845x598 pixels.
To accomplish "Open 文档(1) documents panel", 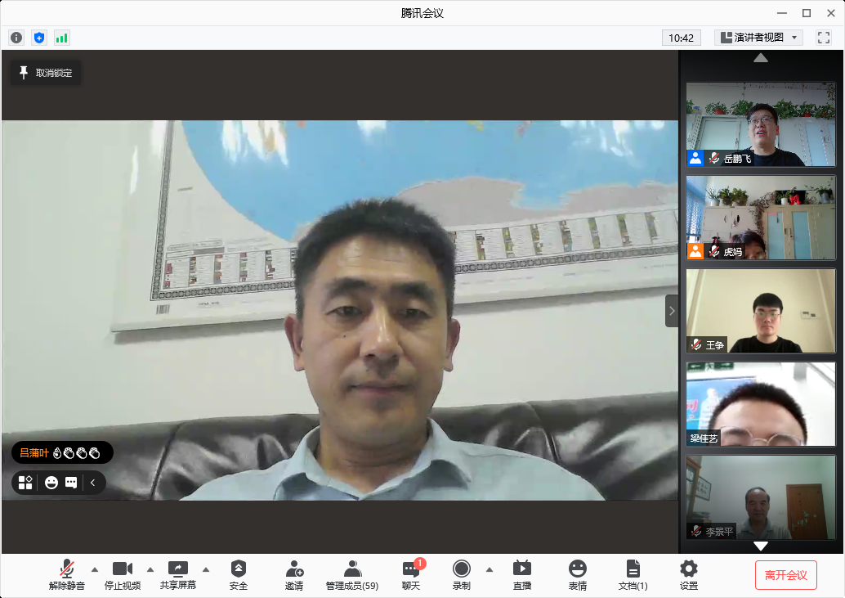I will click(633, 574).
